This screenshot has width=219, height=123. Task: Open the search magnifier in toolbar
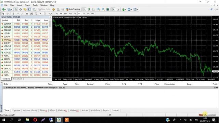coord(211,9)
